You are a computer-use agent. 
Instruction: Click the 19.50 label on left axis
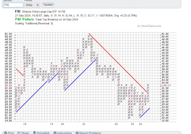point(8,121)
